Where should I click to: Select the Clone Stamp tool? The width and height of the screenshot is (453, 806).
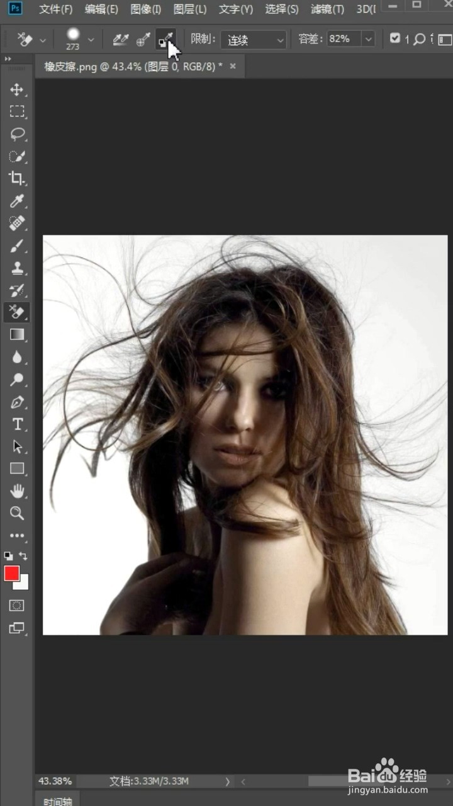17,268
